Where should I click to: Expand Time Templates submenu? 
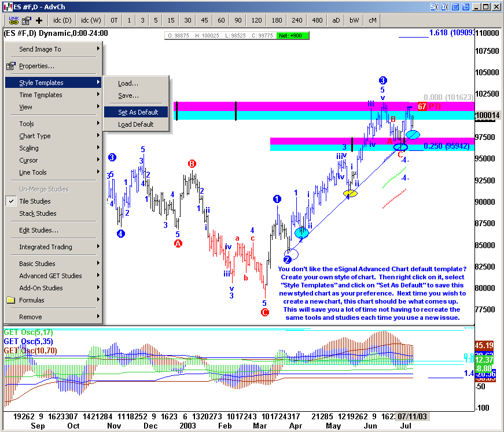click(x=53, y=95)
